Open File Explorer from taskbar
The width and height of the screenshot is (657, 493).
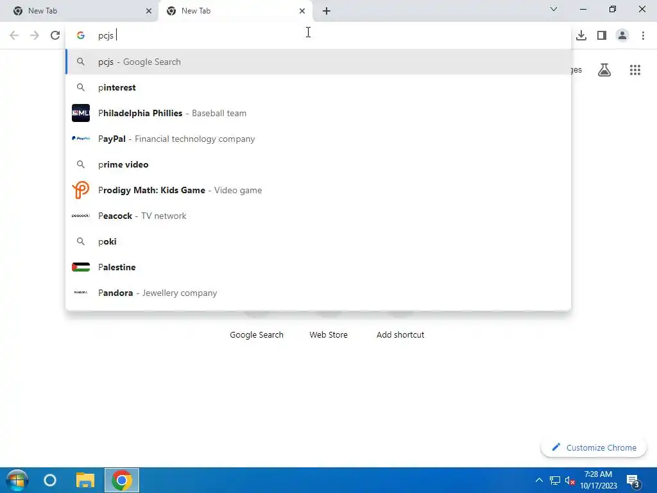85,480
